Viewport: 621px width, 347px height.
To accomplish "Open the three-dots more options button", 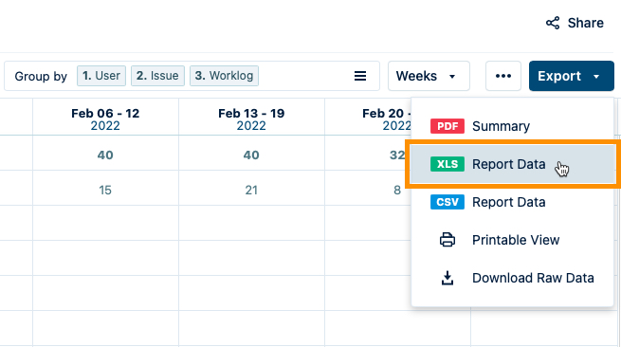I will [x=503, y=76].
